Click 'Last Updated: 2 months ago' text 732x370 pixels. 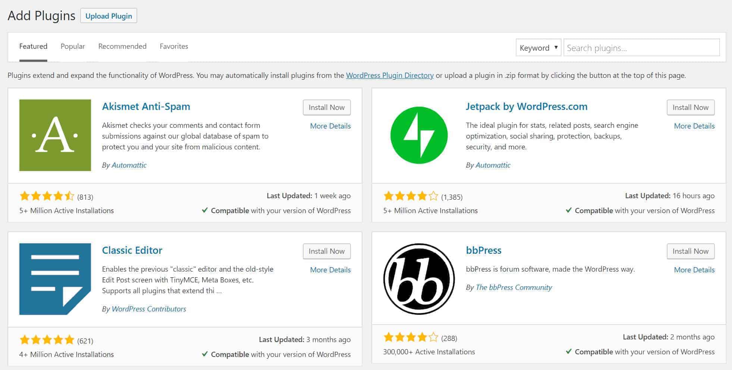tap(669, 337)
